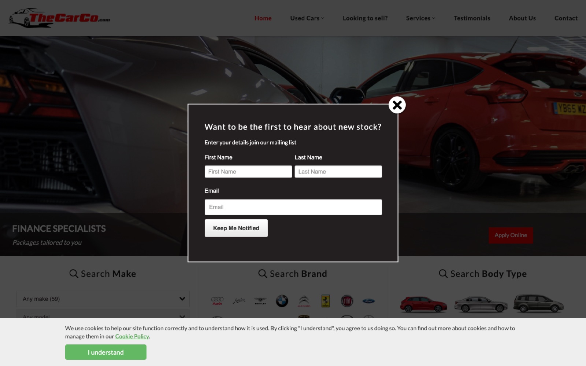
Task: Focus the First Name input field
Action: (x=248, y=172)
